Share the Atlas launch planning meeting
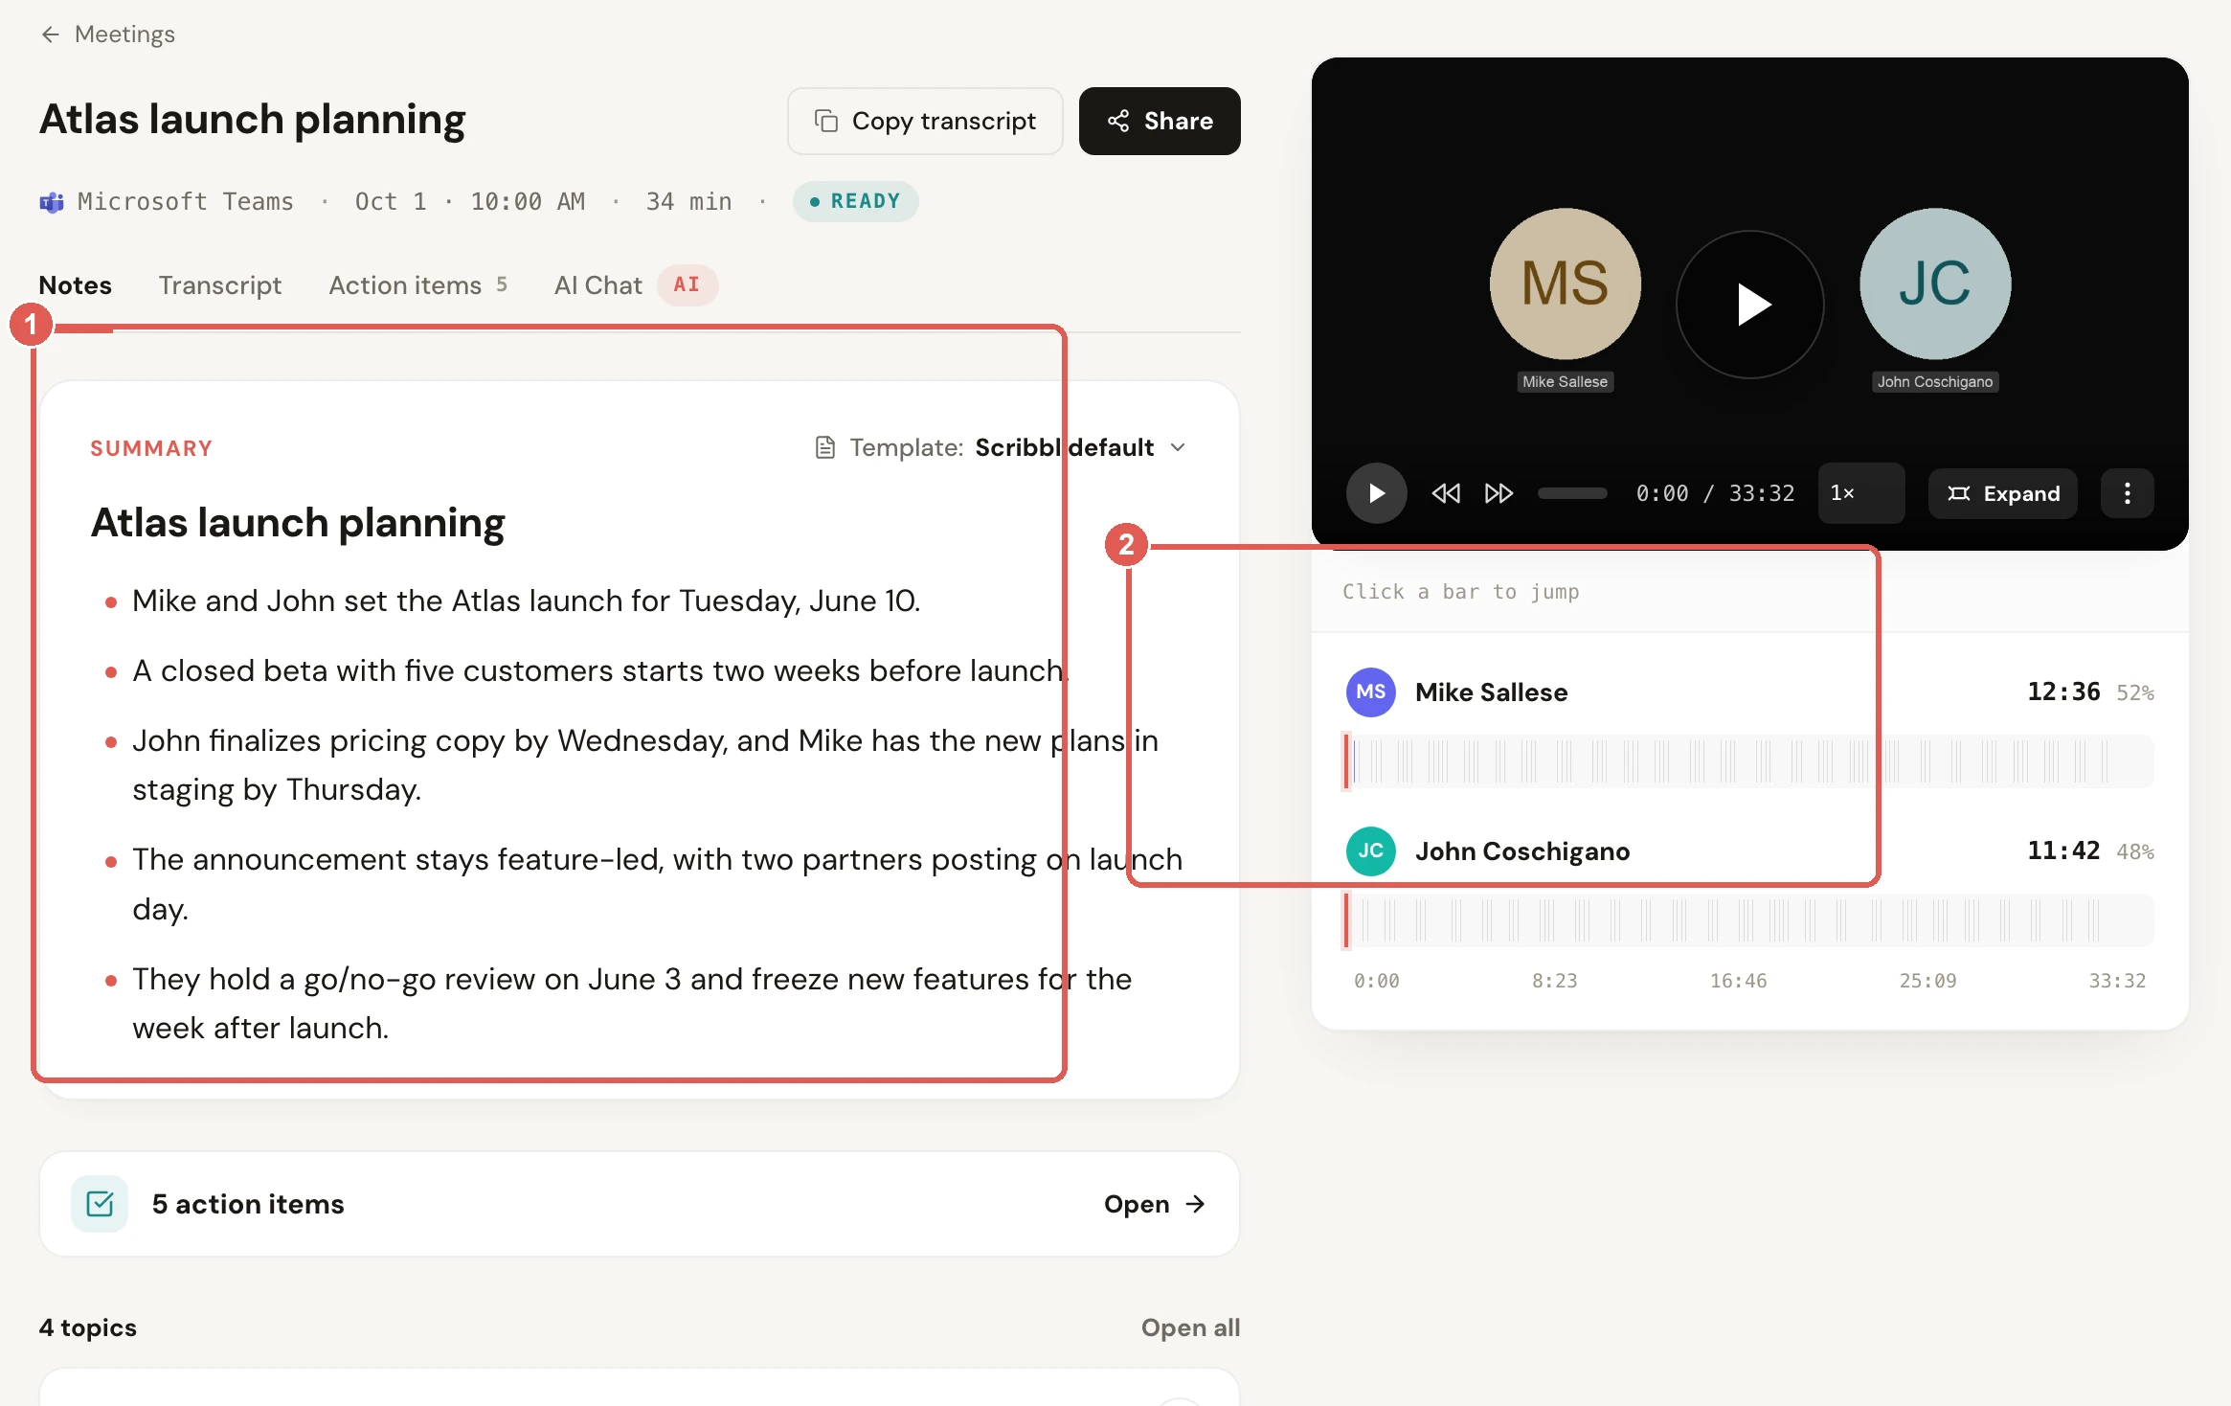The height and width of the screenshot is (1406, 2231). (1160, 121)
